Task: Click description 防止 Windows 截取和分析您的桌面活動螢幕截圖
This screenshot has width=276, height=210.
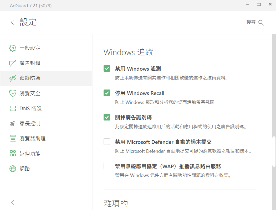Action: click(x=165, y=102)
